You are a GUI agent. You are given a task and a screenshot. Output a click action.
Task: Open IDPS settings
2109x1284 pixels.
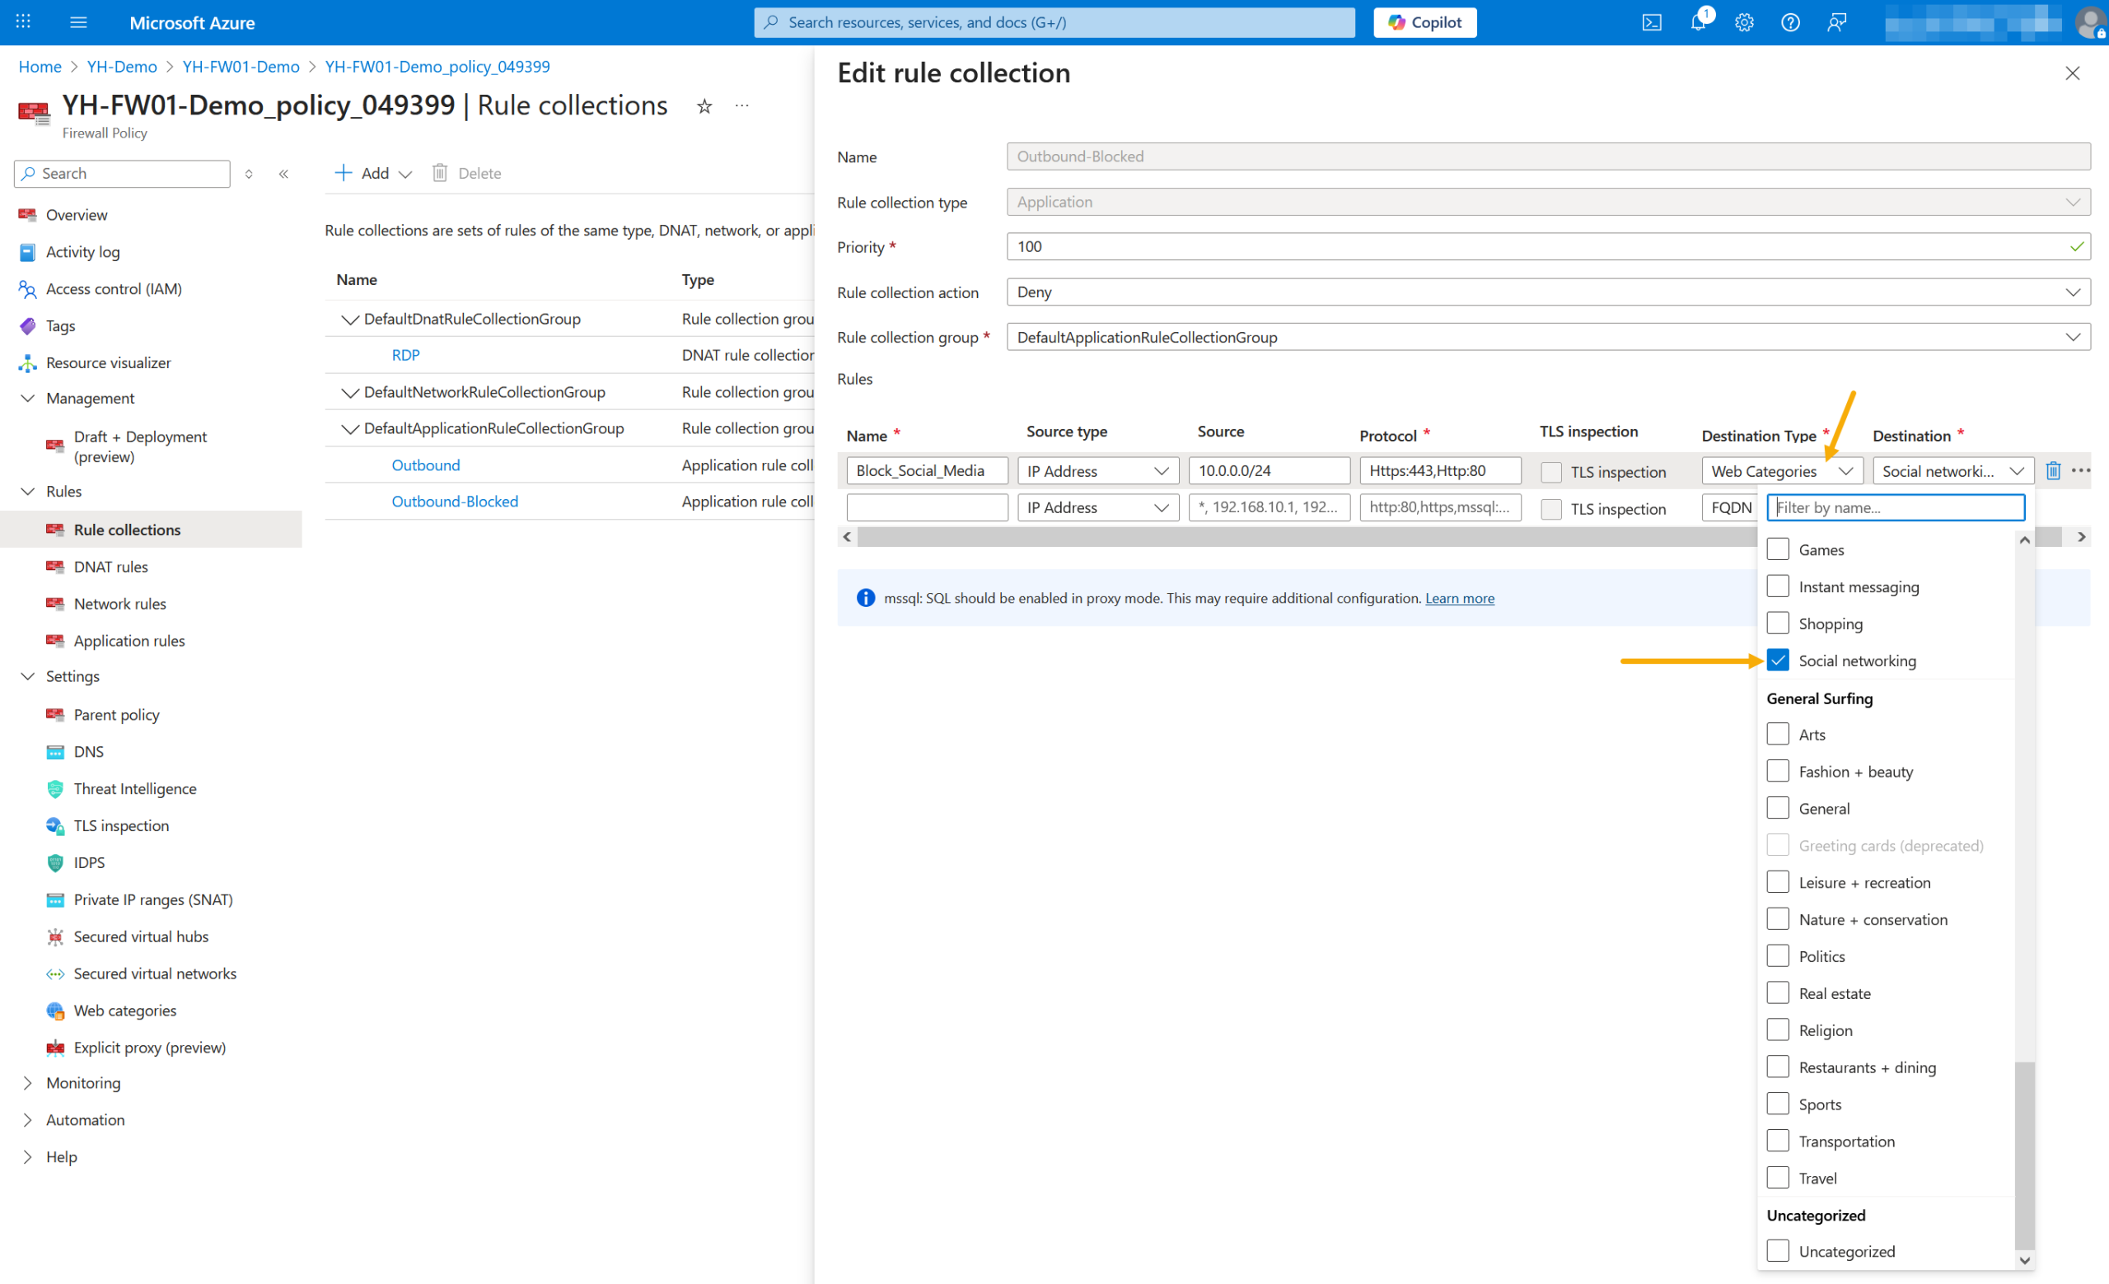(x=89, y=862)
